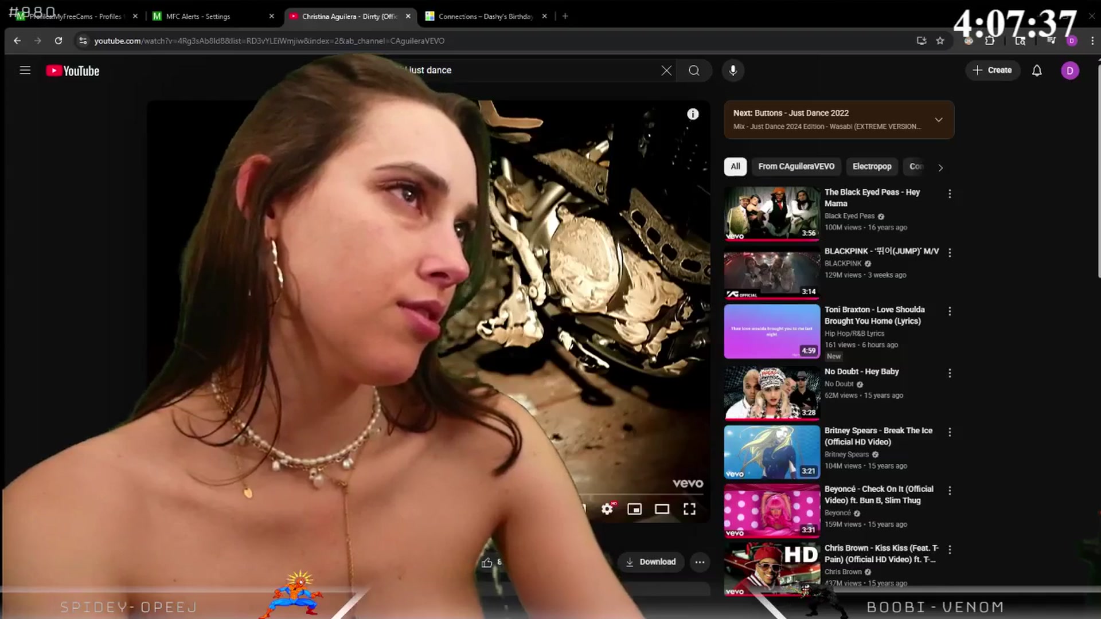Open the site information icon in address bar
This screenshot has height=619, width=1101.
tap(83, 41)
